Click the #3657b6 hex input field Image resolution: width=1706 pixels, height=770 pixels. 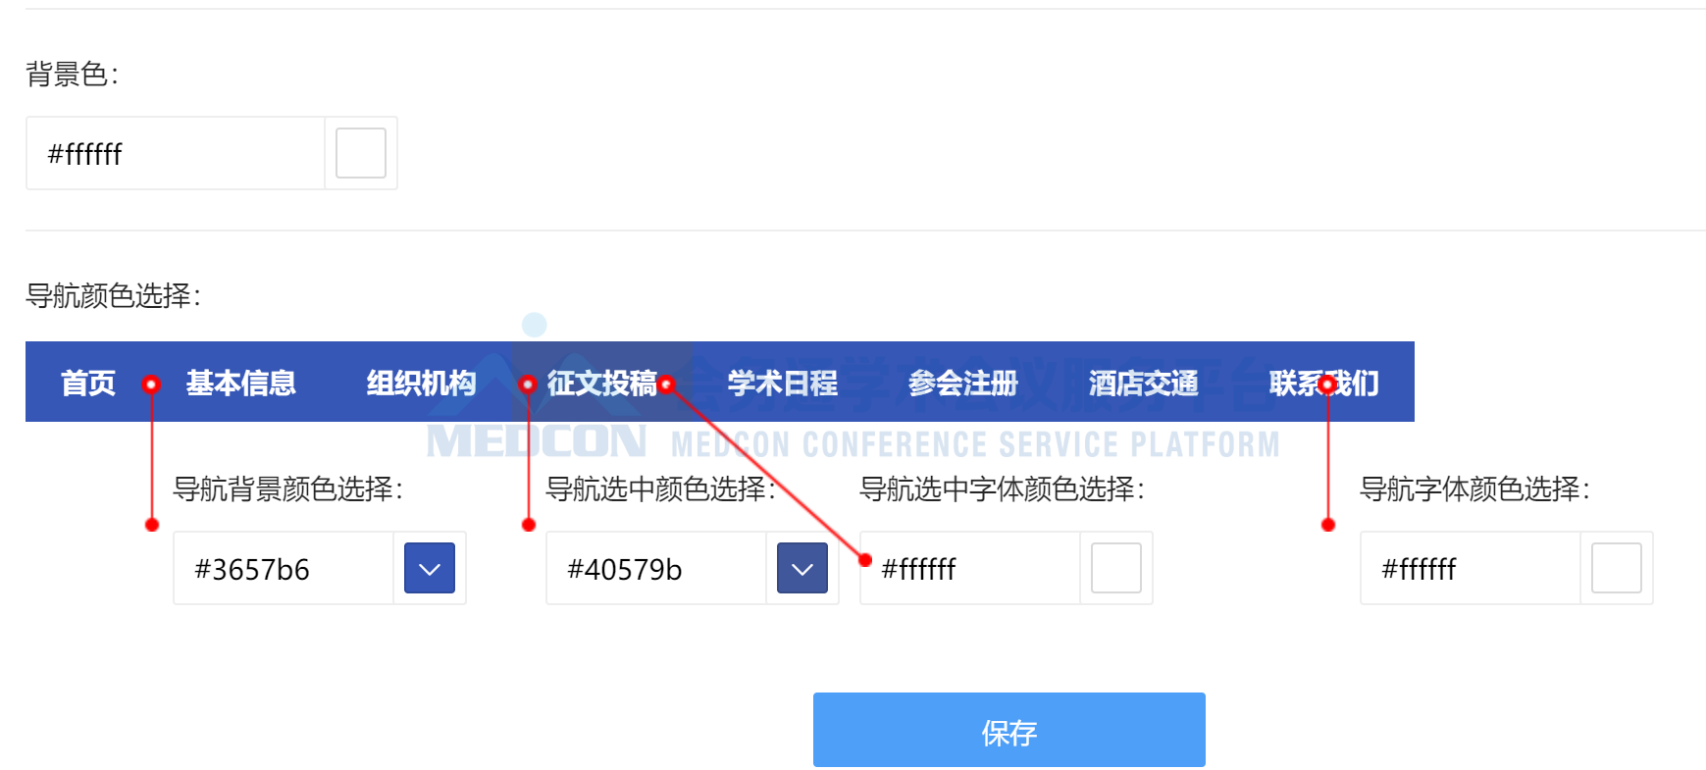(284, 568)
